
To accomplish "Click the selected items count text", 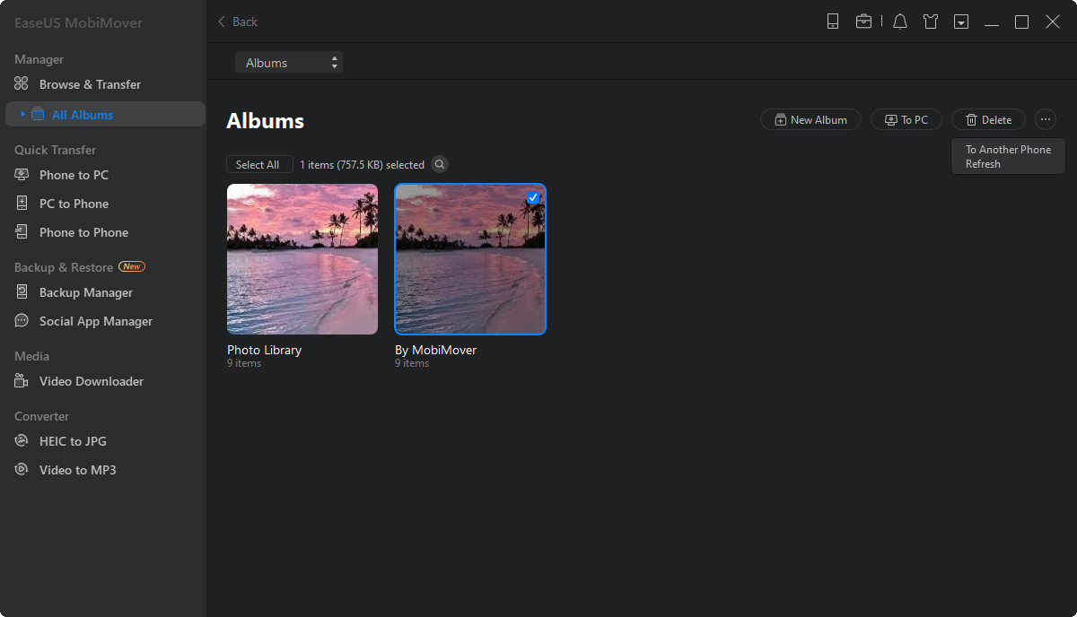I will [362, 165].
